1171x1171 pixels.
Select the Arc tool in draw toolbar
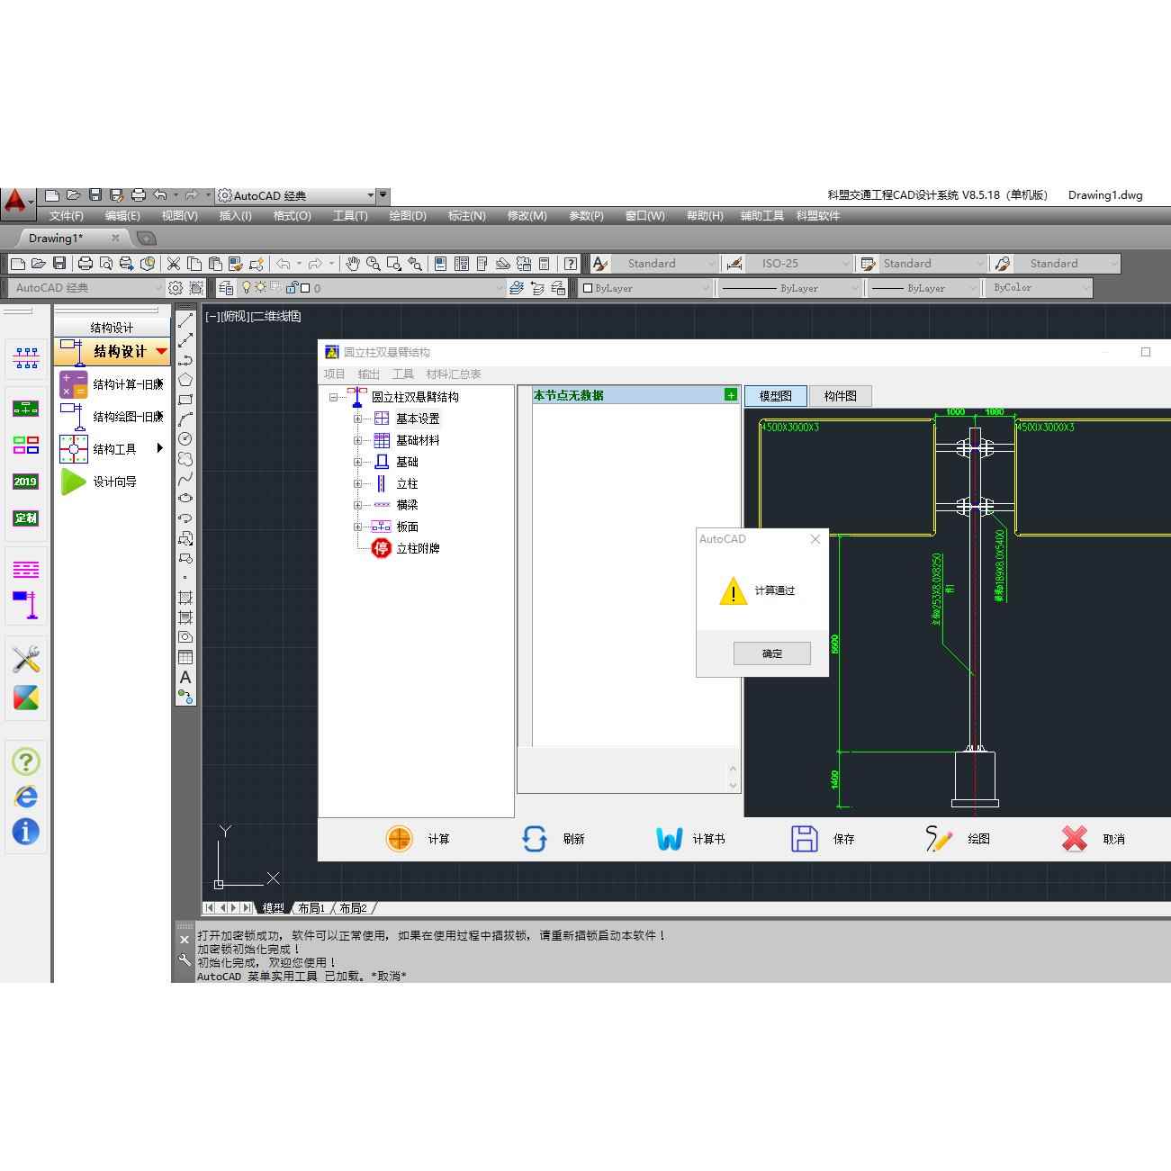click(x=185, y=419)
